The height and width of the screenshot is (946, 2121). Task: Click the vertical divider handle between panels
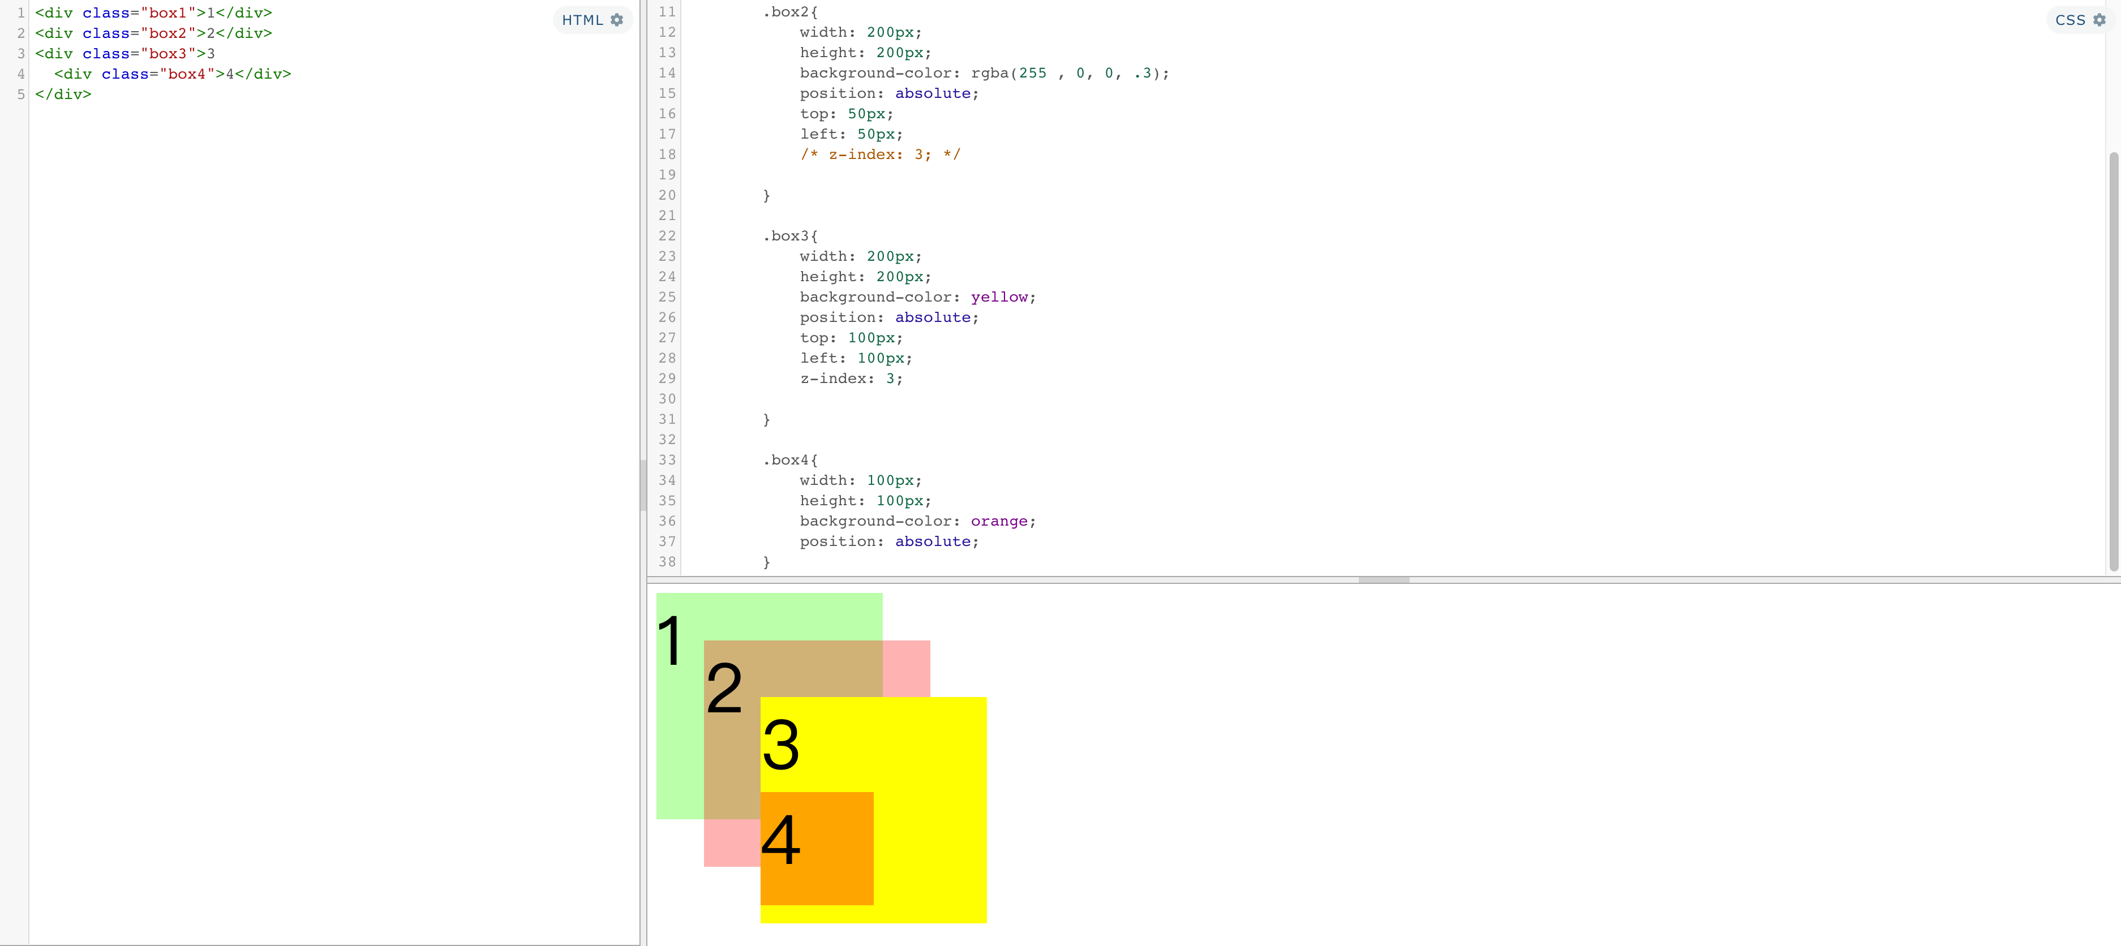click(x=643, y=485)
